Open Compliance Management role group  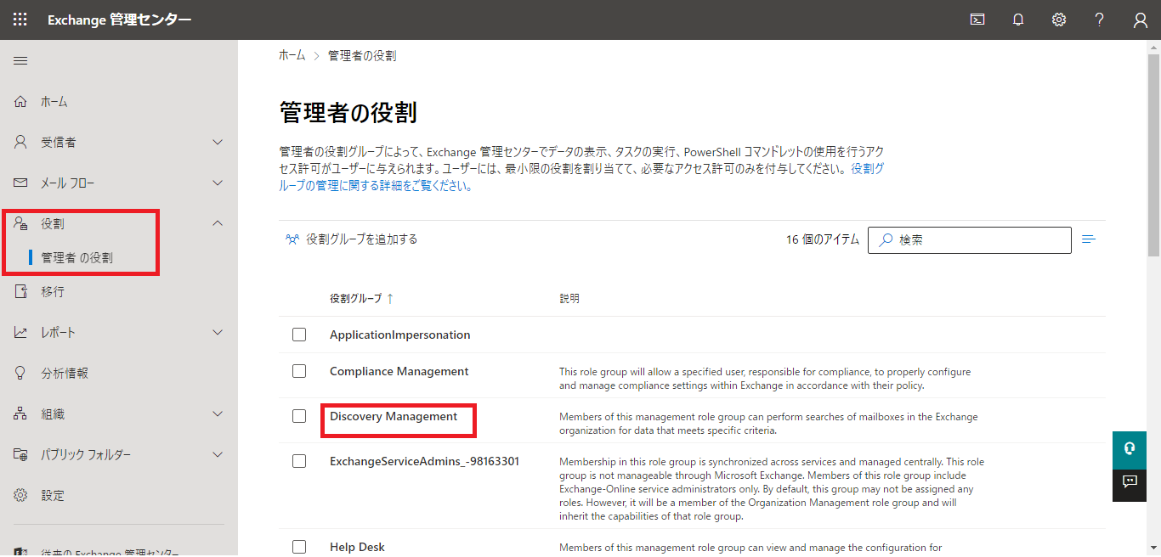pos(399,371)
